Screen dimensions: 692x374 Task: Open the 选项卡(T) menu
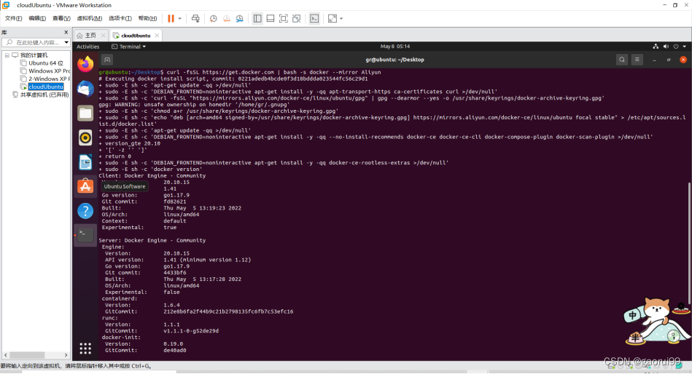120,18
